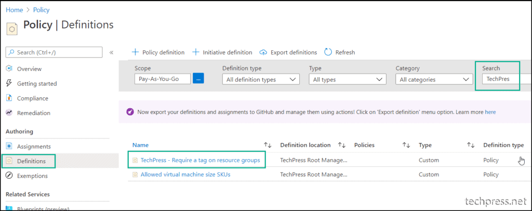Click the Exemptions circle icon
Image resolution: width=532 pixels, height=211 pixels.
(9, 176)
